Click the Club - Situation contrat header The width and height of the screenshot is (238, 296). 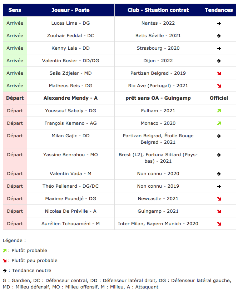pos(158,10)
